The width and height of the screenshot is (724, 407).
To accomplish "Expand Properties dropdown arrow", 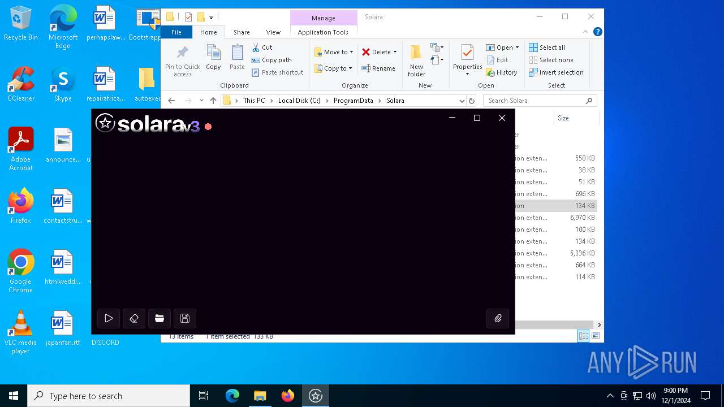I will pyautogui.click(x=467, y=73).
